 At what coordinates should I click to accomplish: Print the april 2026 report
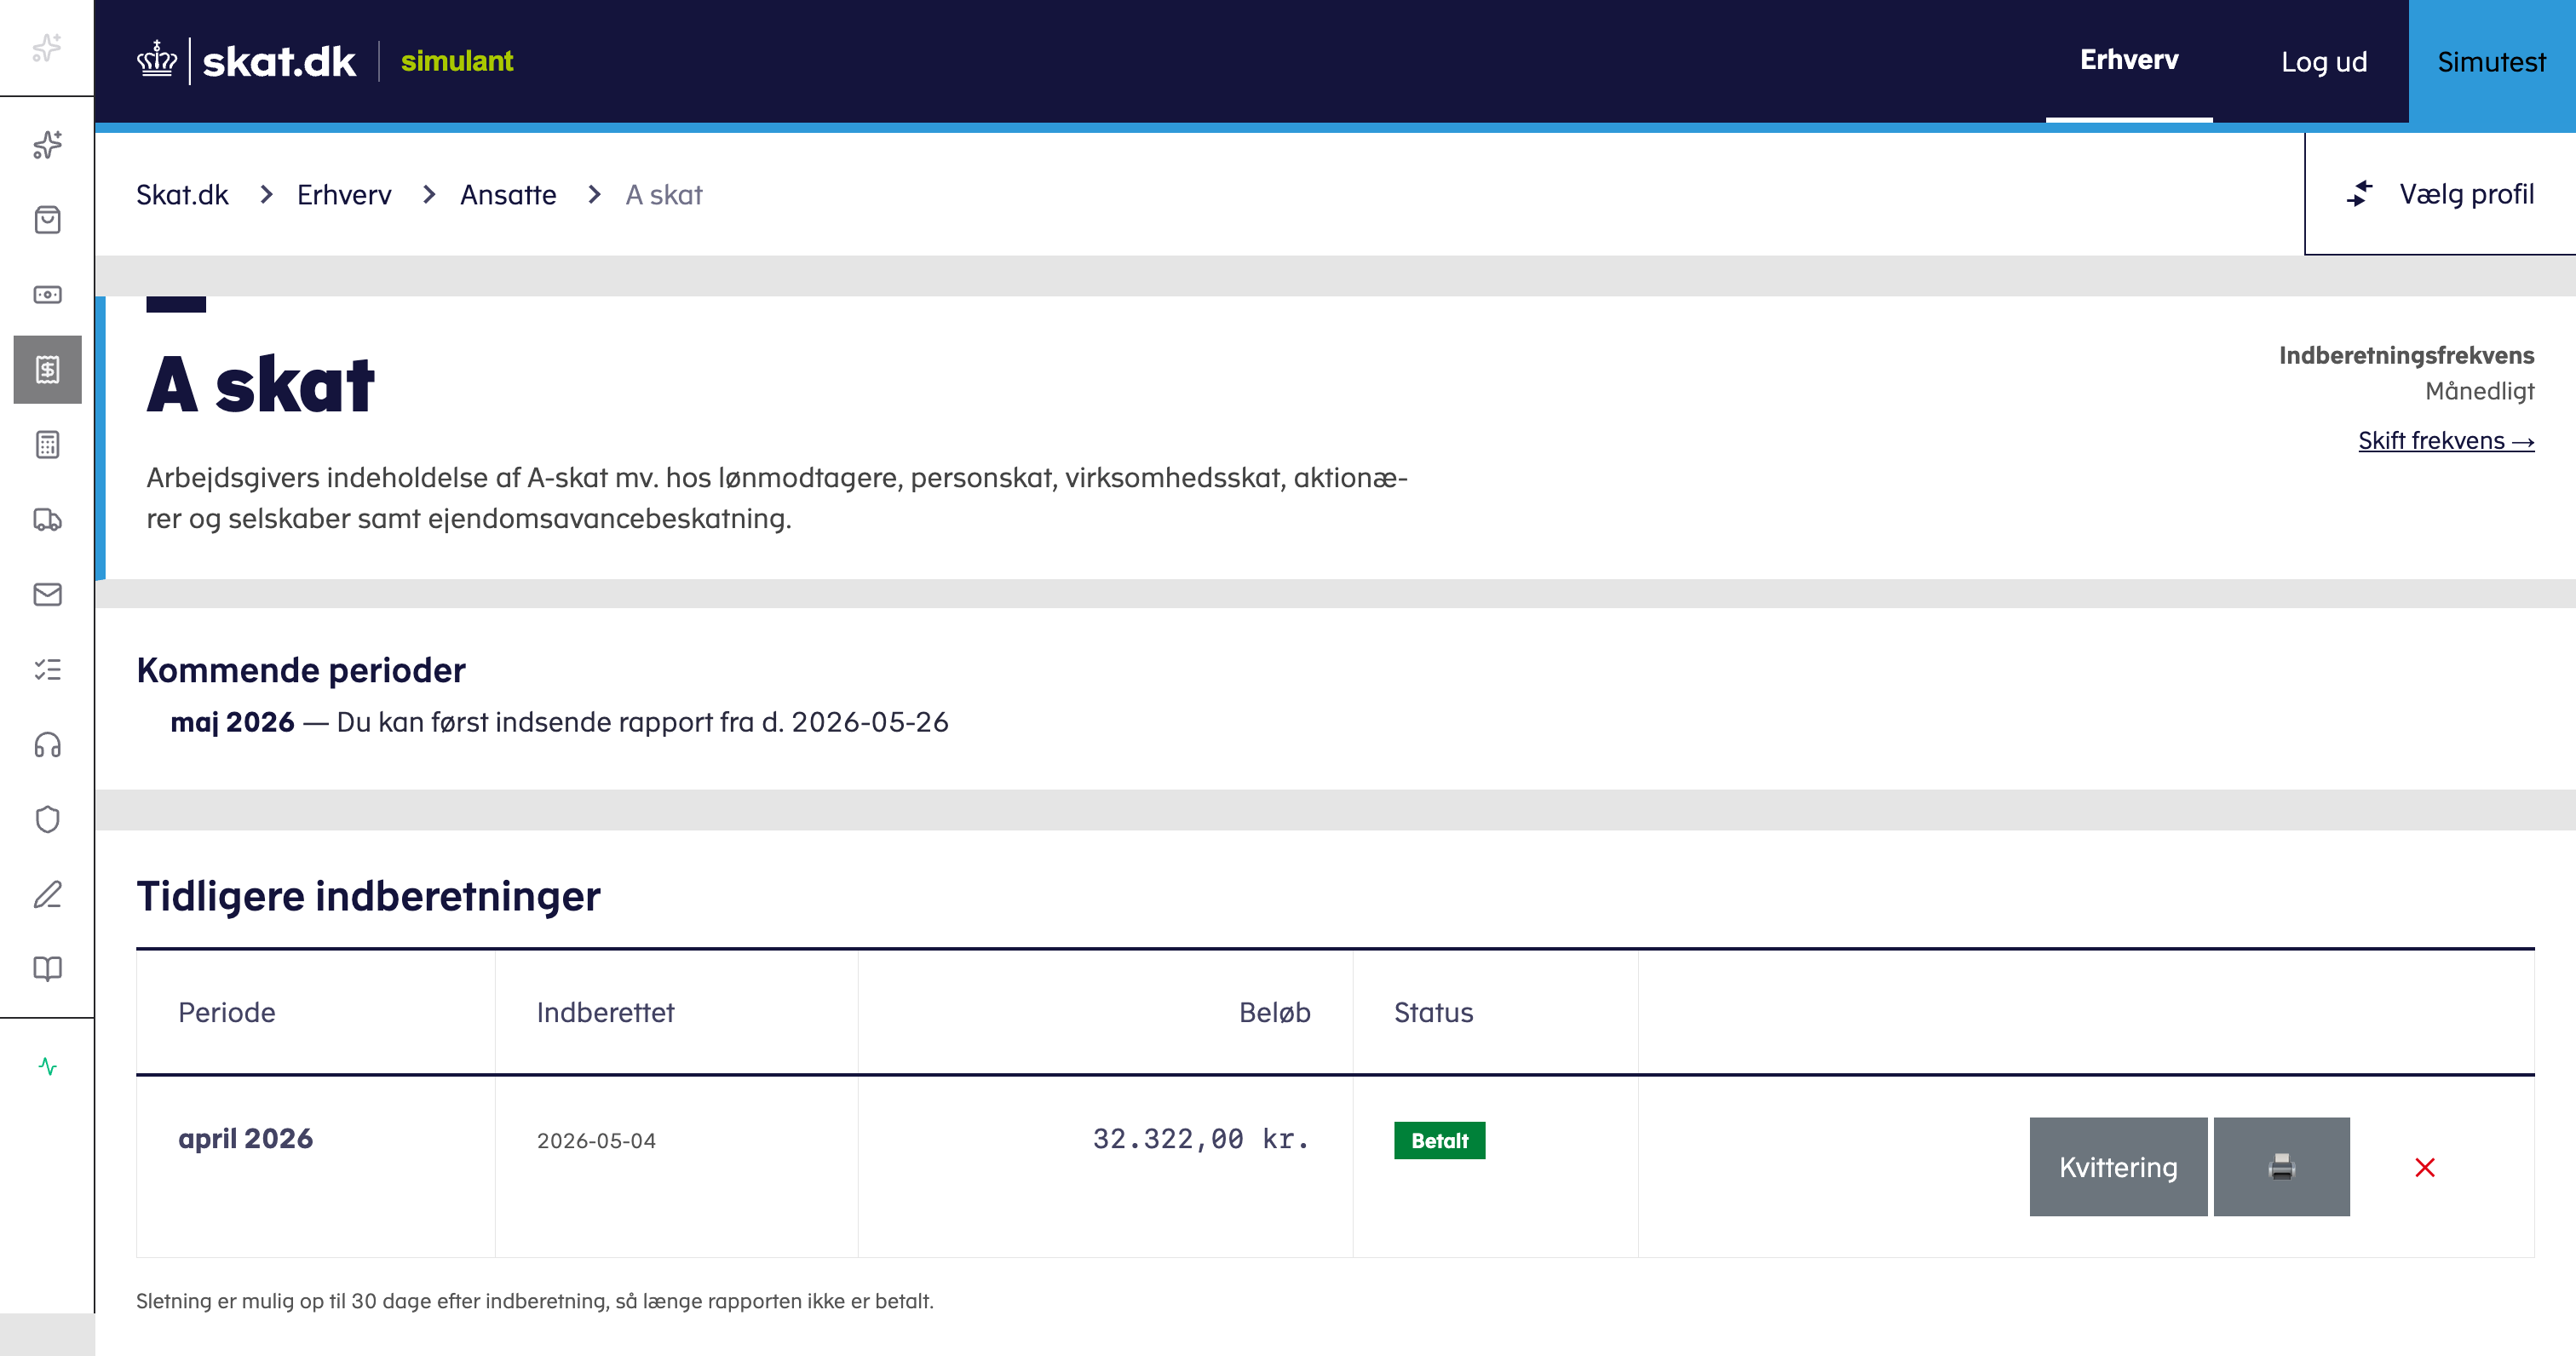2281,1167
